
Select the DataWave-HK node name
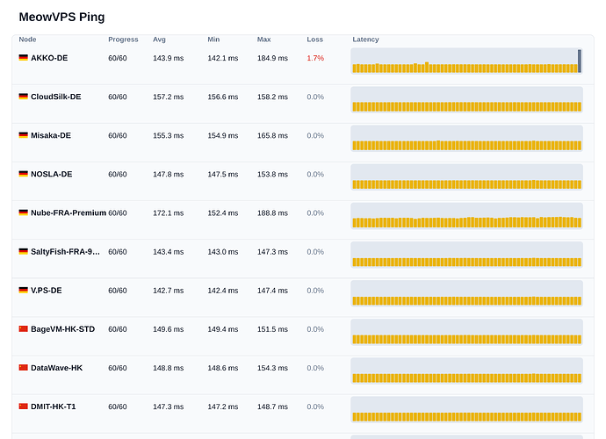tap(57, 368)
